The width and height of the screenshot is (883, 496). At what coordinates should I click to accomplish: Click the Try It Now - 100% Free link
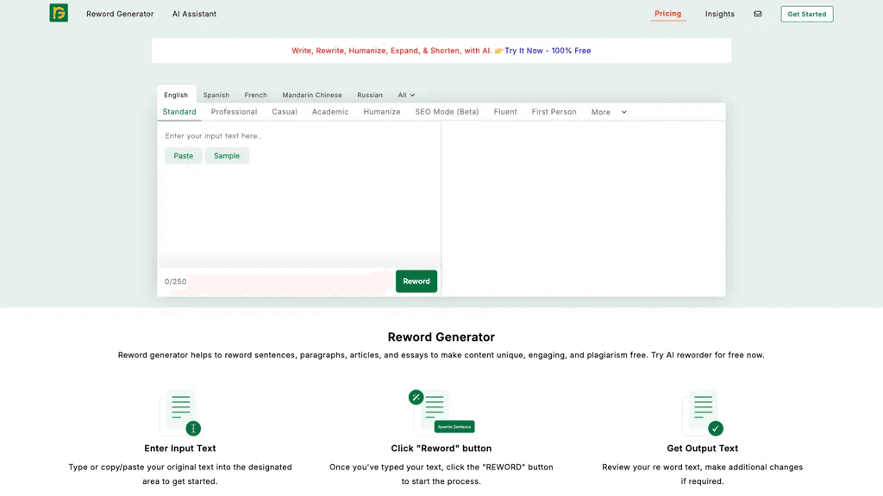tap(548, 51)
